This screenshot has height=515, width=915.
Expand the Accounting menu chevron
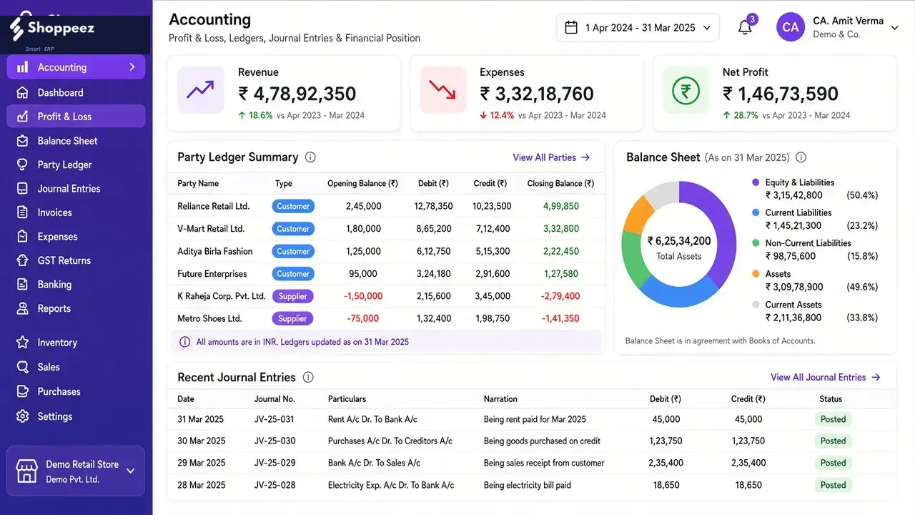[x=132, y=67]
